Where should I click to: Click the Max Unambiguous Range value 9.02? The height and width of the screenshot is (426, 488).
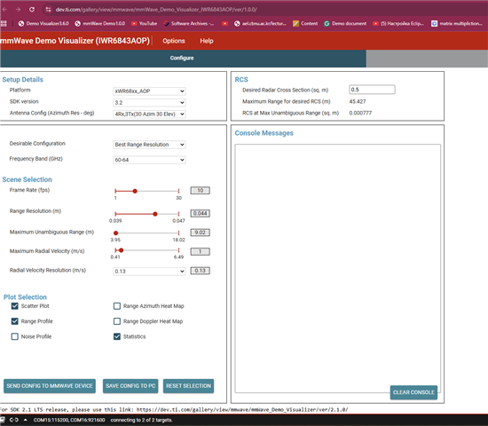point(201,233)
